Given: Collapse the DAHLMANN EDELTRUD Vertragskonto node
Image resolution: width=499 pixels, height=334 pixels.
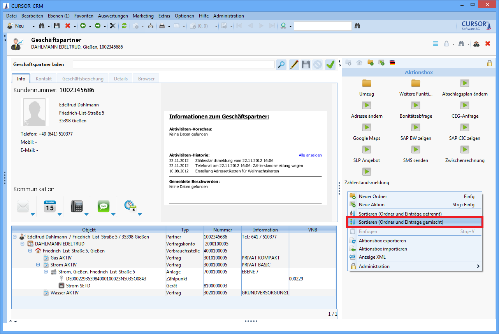Looking at the screenshot, I should [23, 244].
